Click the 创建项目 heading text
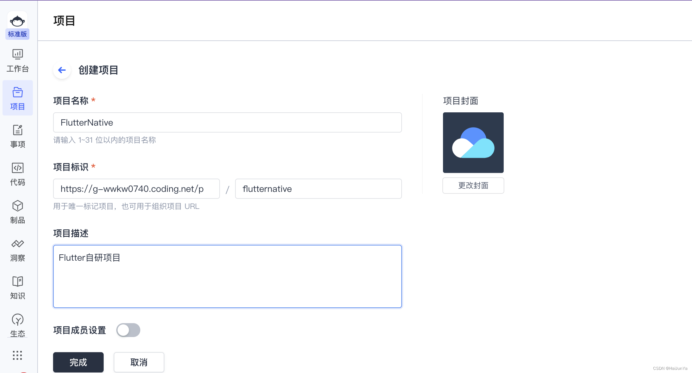The image size is (692, 373). pyautogui.click(x=98, y=70)
